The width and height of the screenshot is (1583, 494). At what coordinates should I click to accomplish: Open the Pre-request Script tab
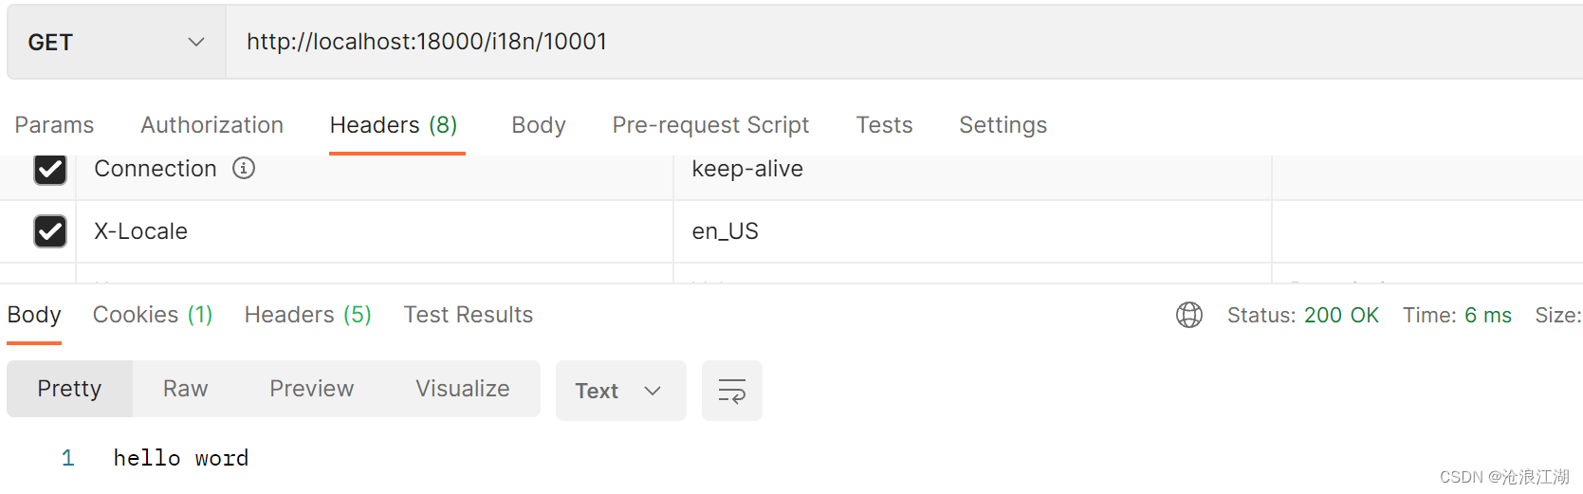710,125
